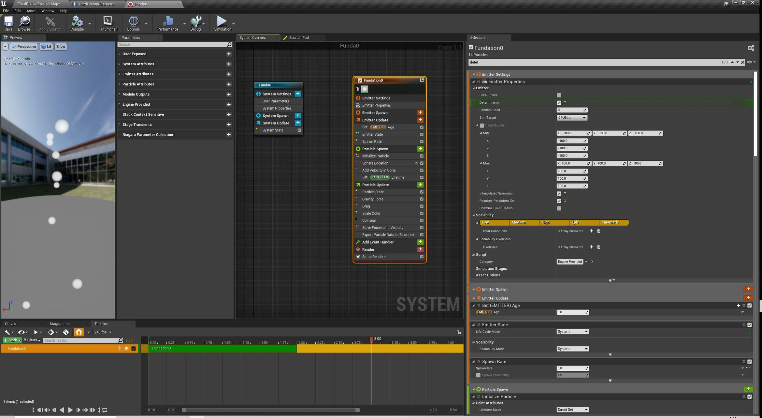Clear the 'deter' search text
Image resolution: width=762 pixels, height=418 pixels.
coord(742,62)
